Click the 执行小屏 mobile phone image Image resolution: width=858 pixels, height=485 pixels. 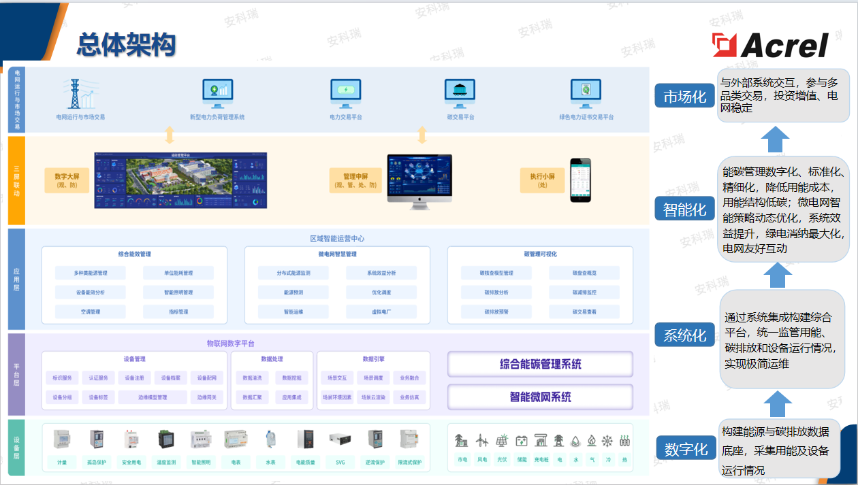(x=580, y=180)
